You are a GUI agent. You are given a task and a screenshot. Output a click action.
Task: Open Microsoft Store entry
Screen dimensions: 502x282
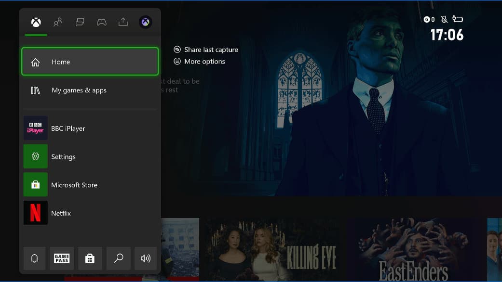(x=90, y=185)
